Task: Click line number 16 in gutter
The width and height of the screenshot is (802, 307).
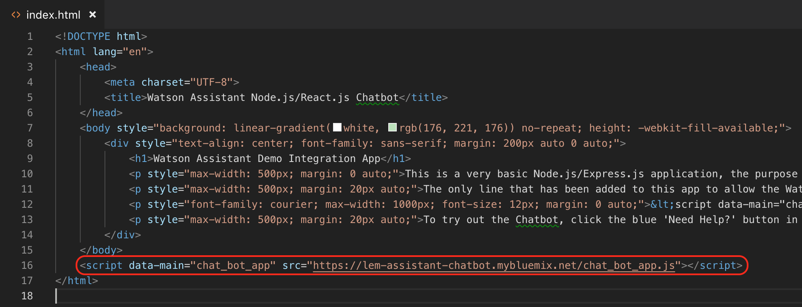Action: click(27, 265)
